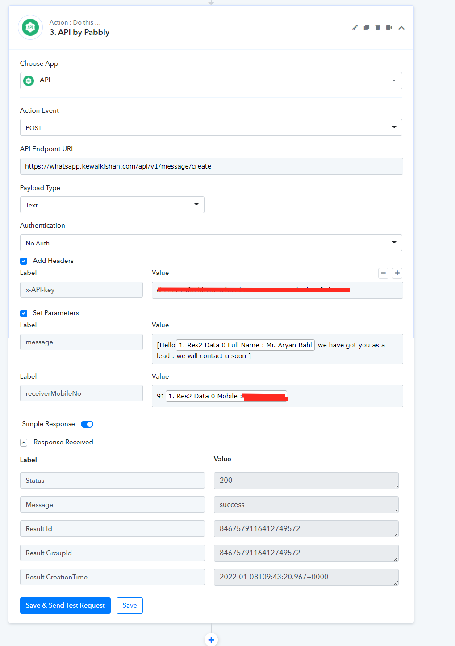Image resolution: width=455 pixels, height=646 pixels.
Task: Click the Full Name Mr. Aryan Bahl tag
Action: coord(245,345)
